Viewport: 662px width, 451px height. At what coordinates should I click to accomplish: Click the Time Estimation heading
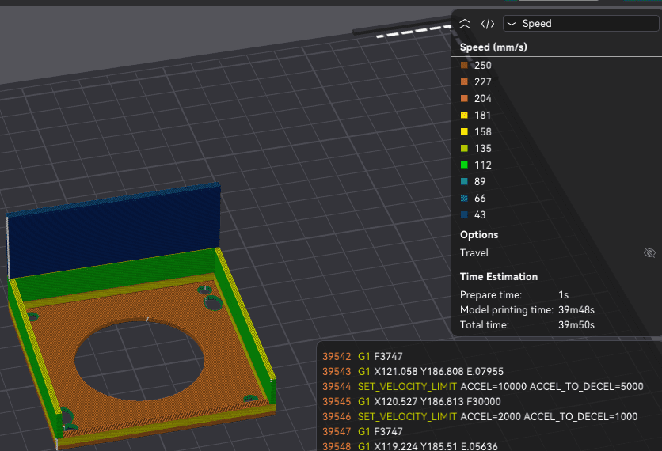(499, 276)
